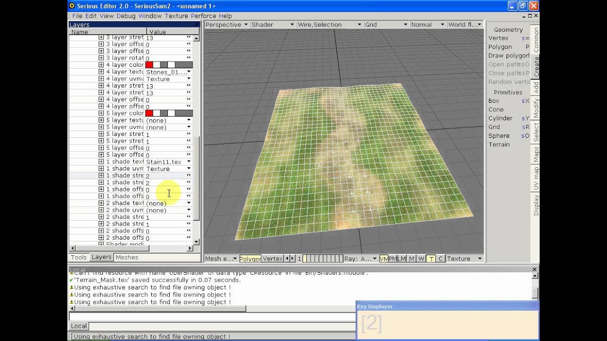Open the Shader render mode dropdown
Screen dimensions: 607x341
(272, 25)
